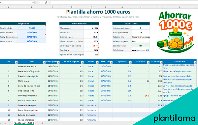Select the Pendiente value € 690
198x125 pixels.
91,50
